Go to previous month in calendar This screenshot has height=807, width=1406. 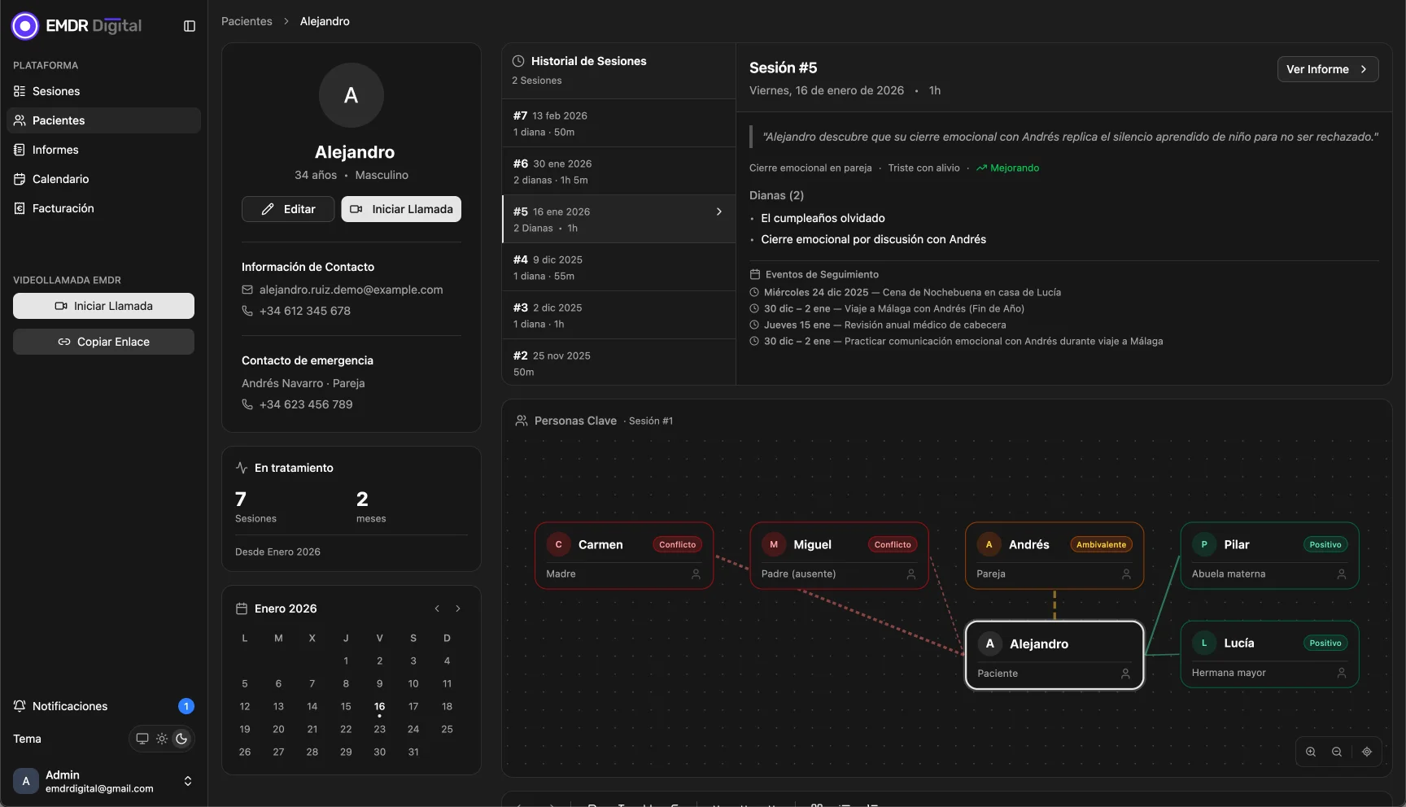point(437,609)
